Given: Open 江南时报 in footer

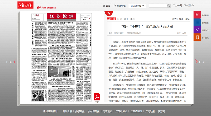Looking at the screenshot, I should coord(150,112).
